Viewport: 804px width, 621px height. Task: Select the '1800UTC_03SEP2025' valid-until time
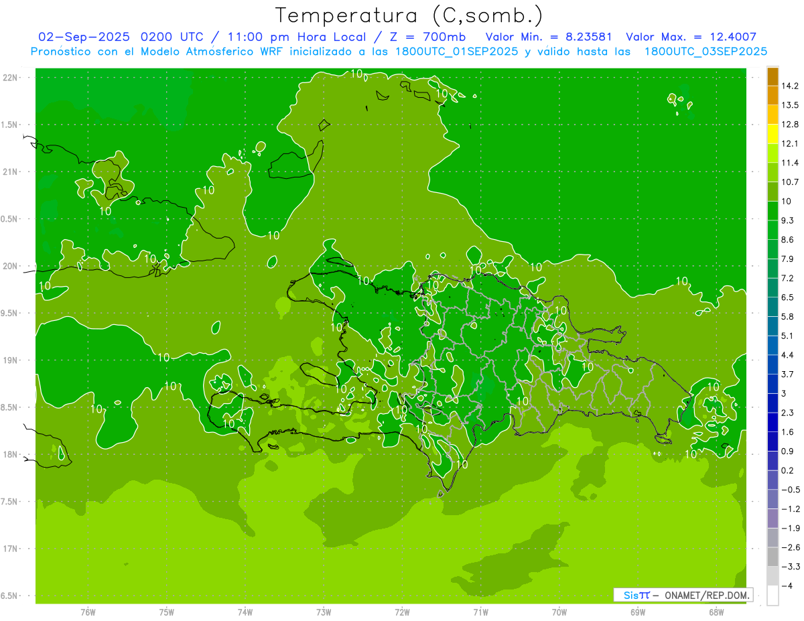pyautogui.click(x=706, y=52)
